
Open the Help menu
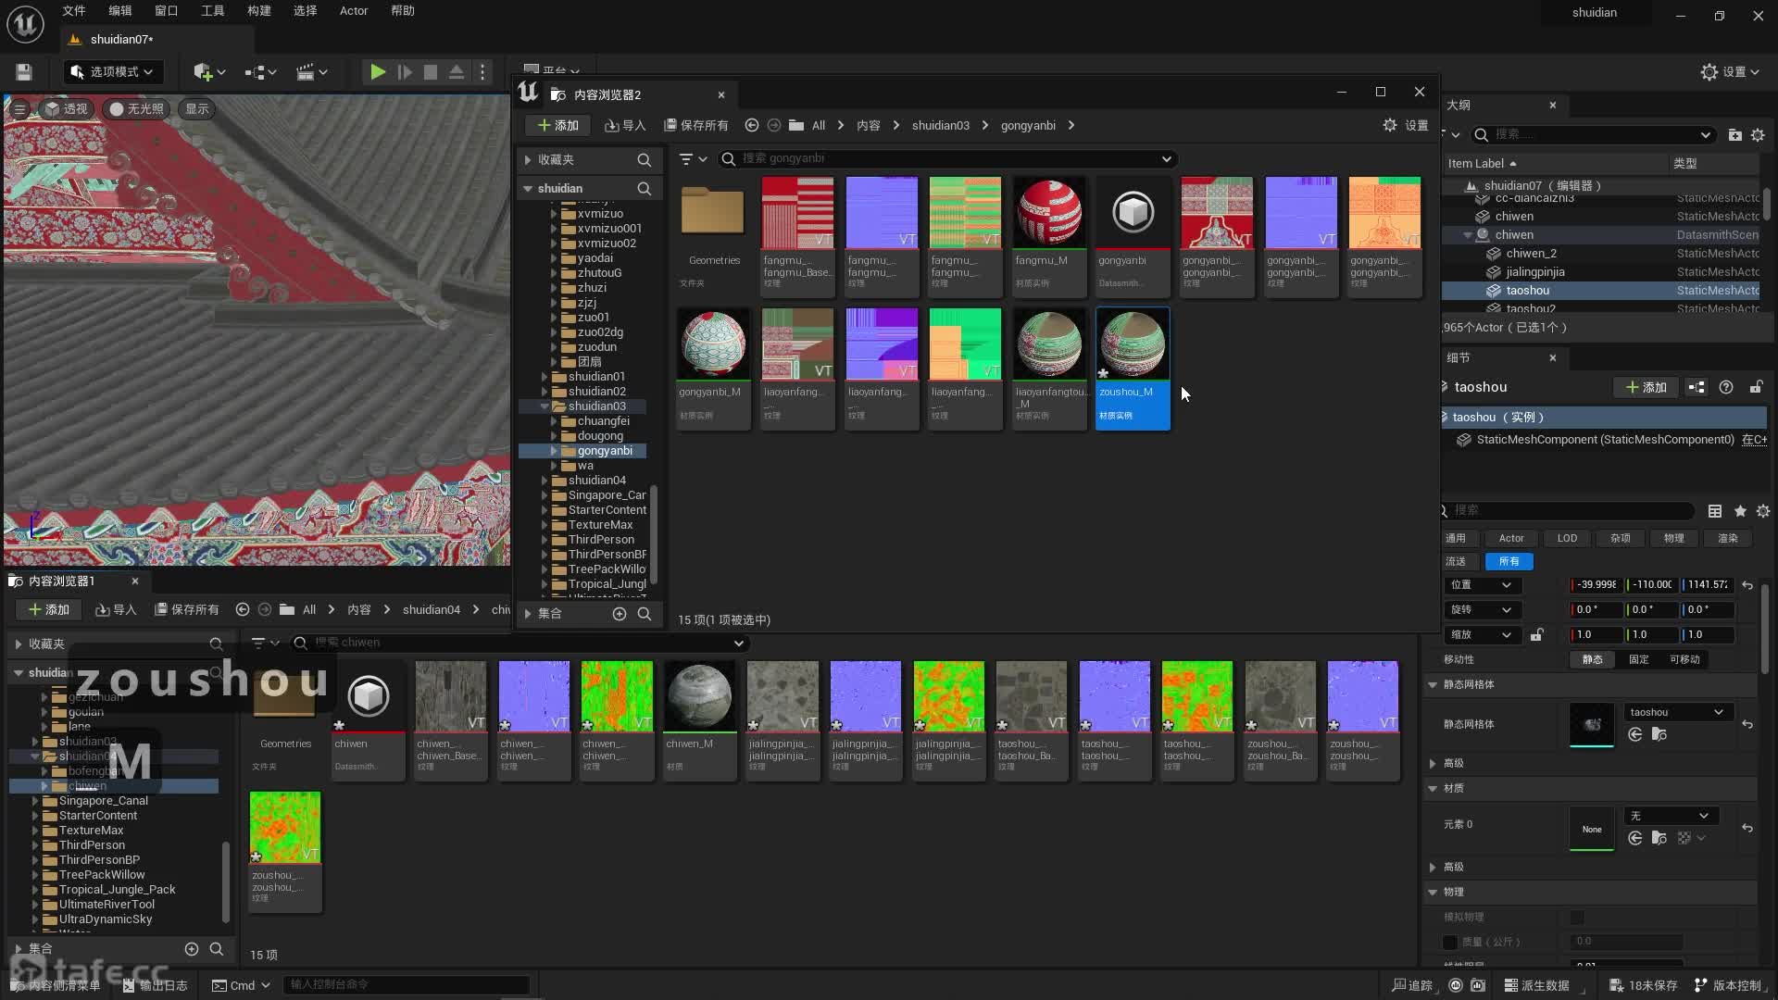pos(403,11)
